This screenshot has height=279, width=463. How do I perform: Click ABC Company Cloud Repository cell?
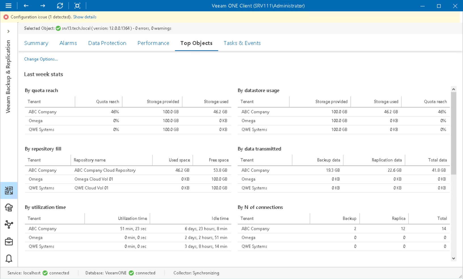(x=105, y=170)
